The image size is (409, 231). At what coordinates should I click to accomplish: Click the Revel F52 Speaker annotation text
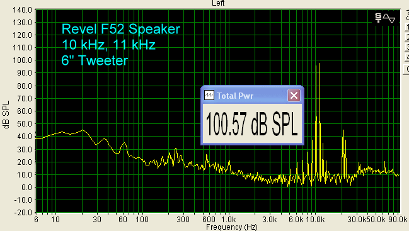(x=121, y=29)
